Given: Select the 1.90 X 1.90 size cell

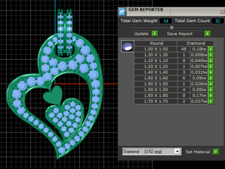Looking at the screenshot, I should [156, 84].
